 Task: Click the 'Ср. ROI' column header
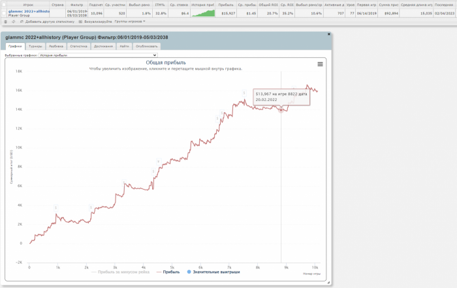point(287,5)
